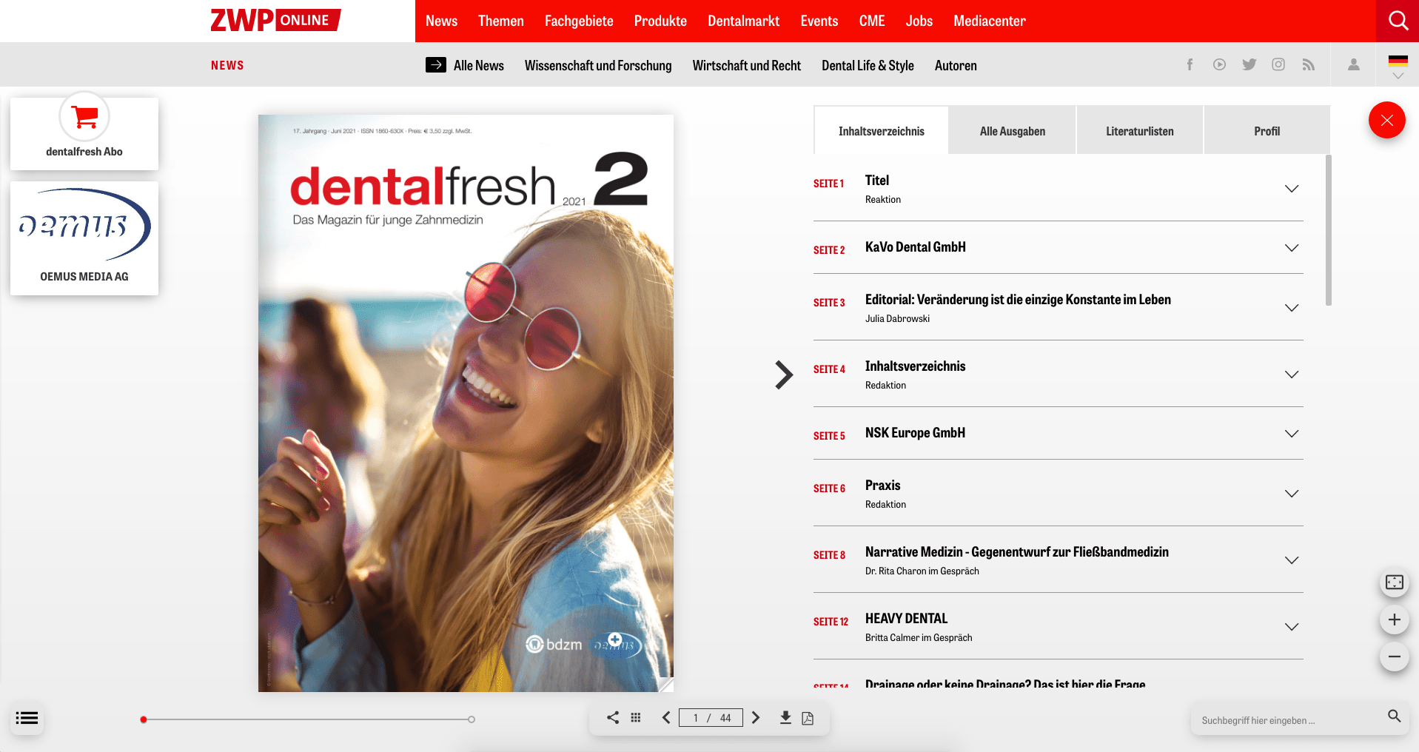Viewport: 1419px width, 752px height.
Task: Click the share icon in bottom toolbar
Action: pos(613,717)
